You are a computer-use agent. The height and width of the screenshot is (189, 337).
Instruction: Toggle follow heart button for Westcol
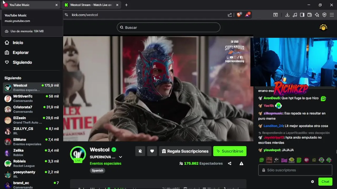click(x=152, y=151)
